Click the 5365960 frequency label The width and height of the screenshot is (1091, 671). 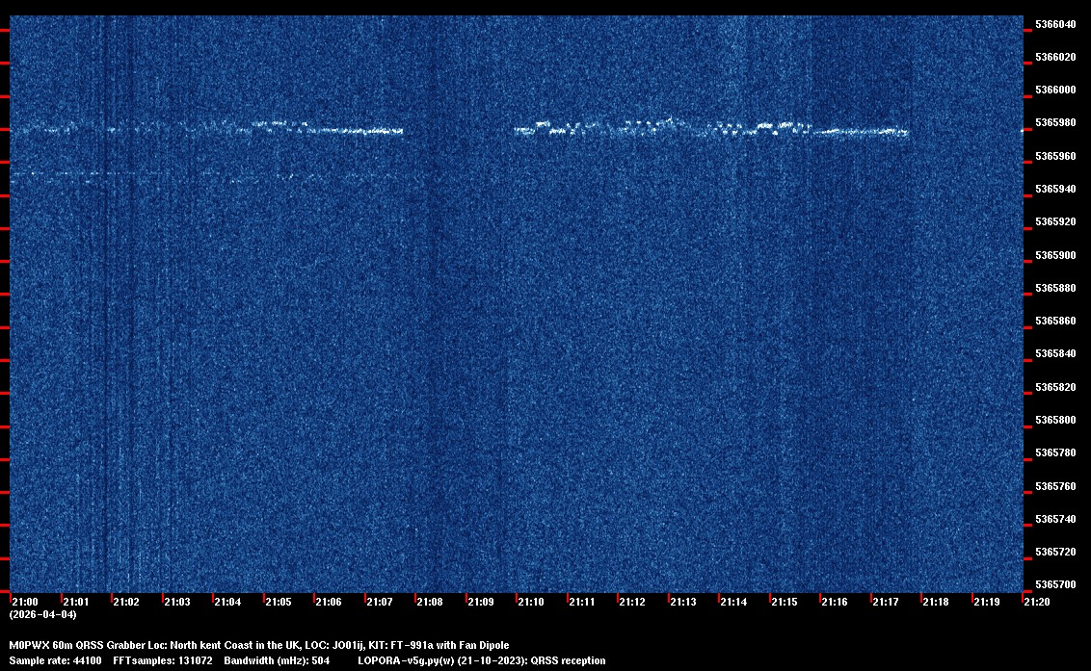pos(1054,156)
